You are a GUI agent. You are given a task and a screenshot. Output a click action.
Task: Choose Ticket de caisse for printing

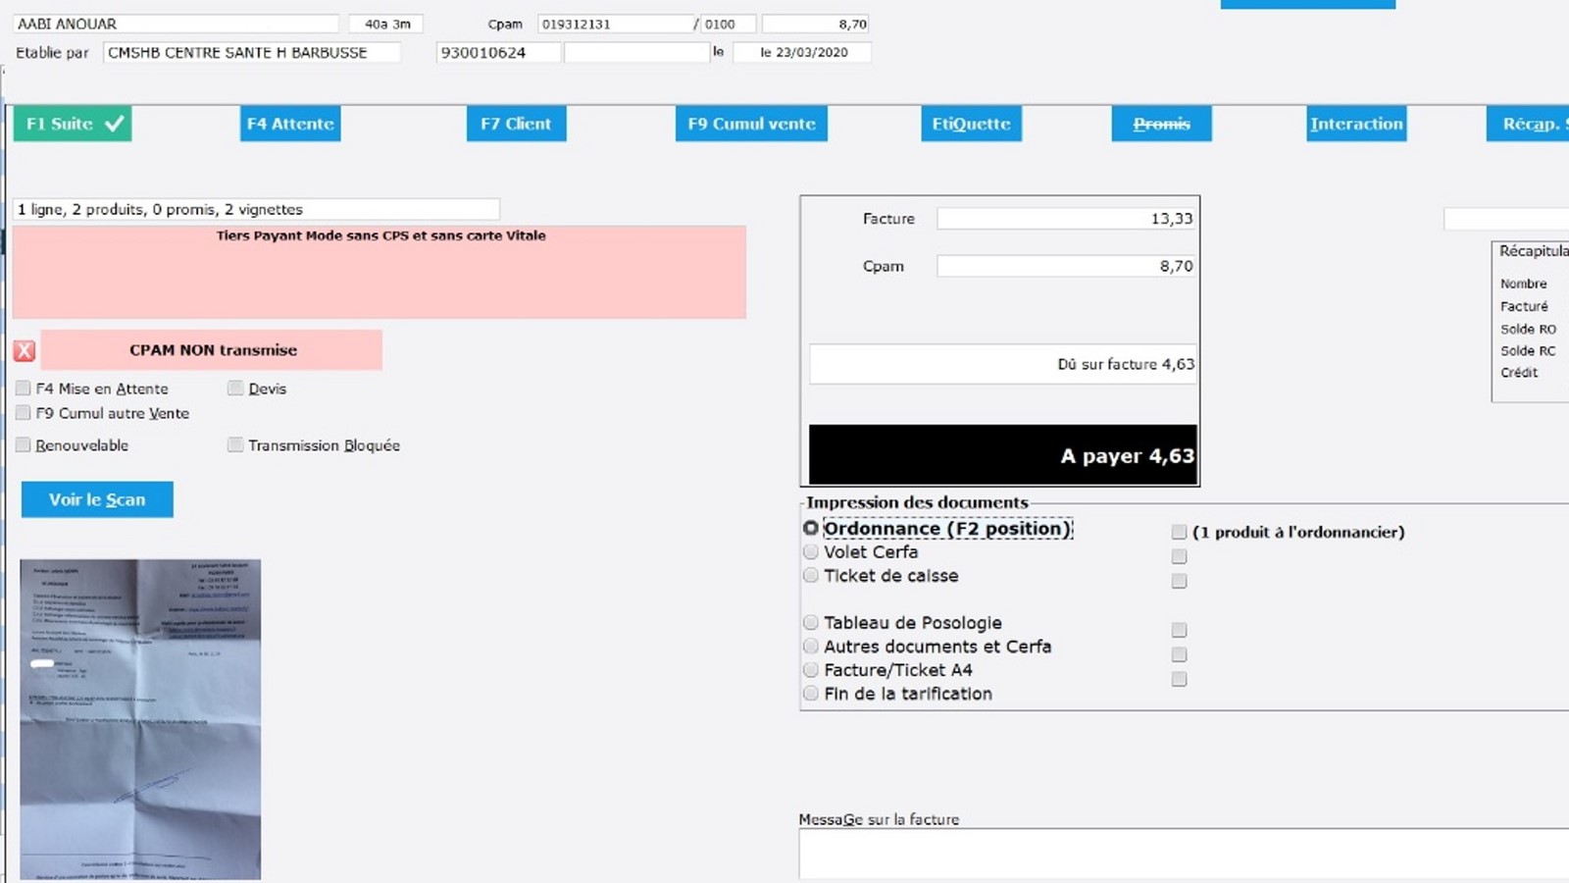811,576
